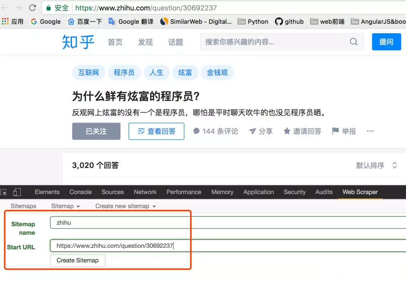Click the 举报 report flag
This screenshot has width=406, height=283.
[x=344, y=131]
